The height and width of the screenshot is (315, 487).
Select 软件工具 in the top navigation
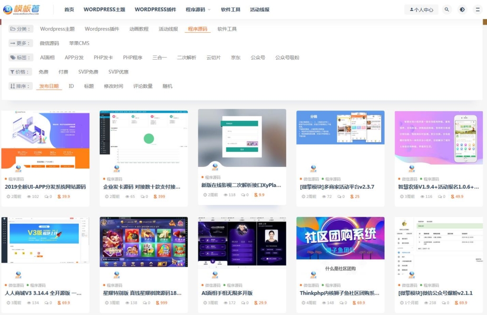(231, 9)
